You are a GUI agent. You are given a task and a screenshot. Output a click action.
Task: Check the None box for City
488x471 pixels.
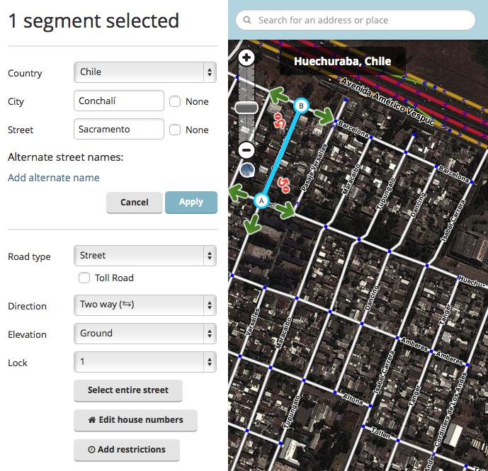tap(175, 101)
